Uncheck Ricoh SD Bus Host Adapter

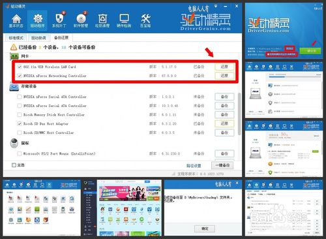coord(20,123)
